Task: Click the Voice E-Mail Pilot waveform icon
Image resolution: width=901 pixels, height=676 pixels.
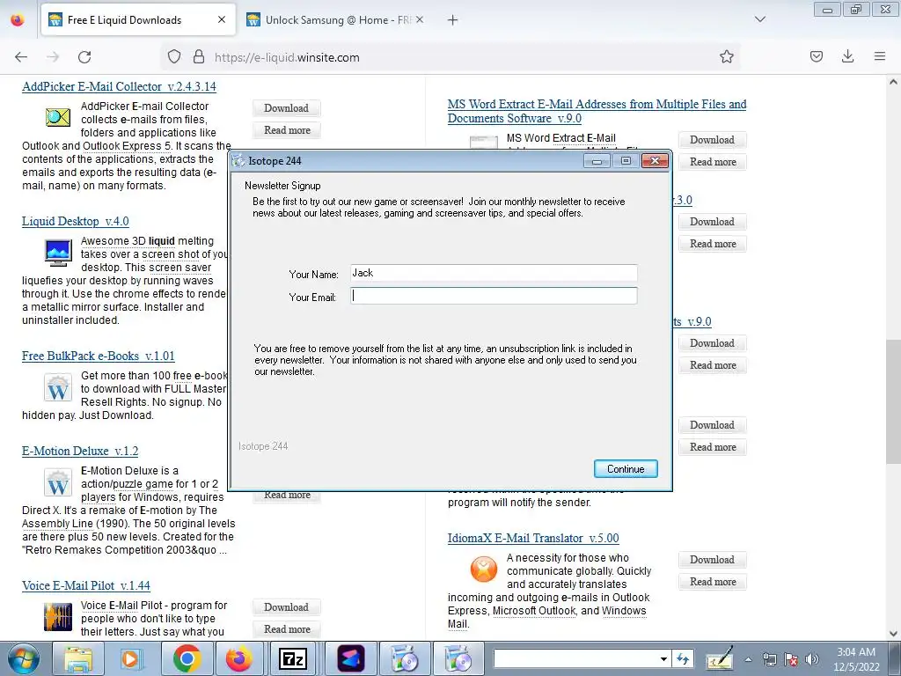Action: click(58, 617)
